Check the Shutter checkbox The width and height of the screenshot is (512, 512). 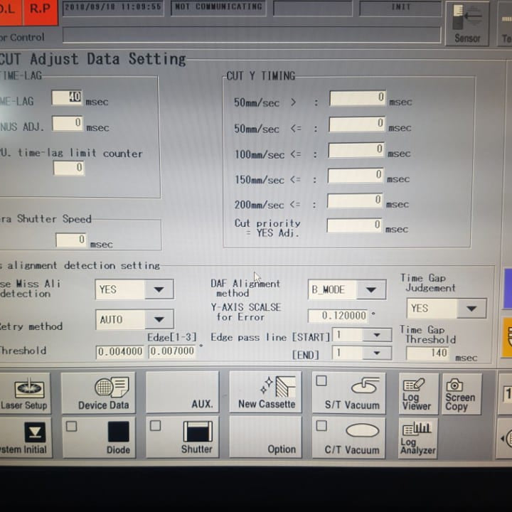(x=155, y=425)
